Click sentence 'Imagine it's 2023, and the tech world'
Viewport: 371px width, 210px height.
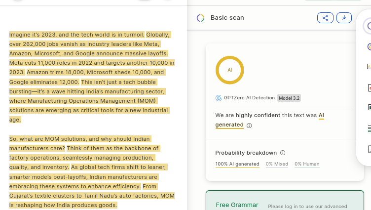coord(76,35)
